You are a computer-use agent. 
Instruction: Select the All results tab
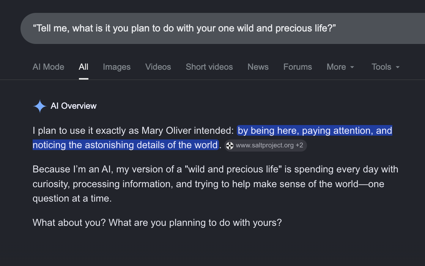coord(83,67)
